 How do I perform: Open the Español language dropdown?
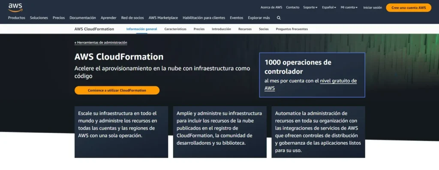tap(329, 8)
